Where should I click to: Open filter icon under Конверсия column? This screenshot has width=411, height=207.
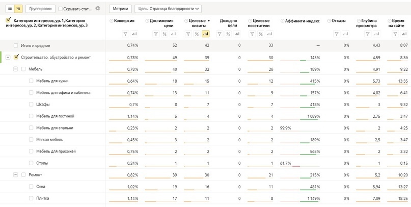point(126,34)
